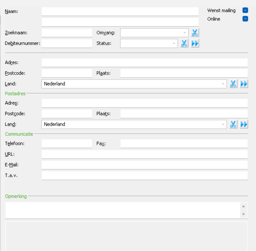
Task: Focus the first Naam input field
Action: (120, 12)
